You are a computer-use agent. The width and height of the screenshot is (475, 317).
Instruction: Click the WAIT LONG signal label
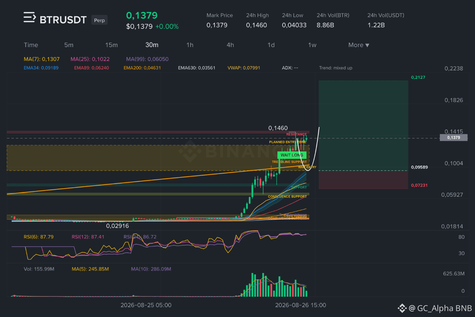(x=292, y=155)
